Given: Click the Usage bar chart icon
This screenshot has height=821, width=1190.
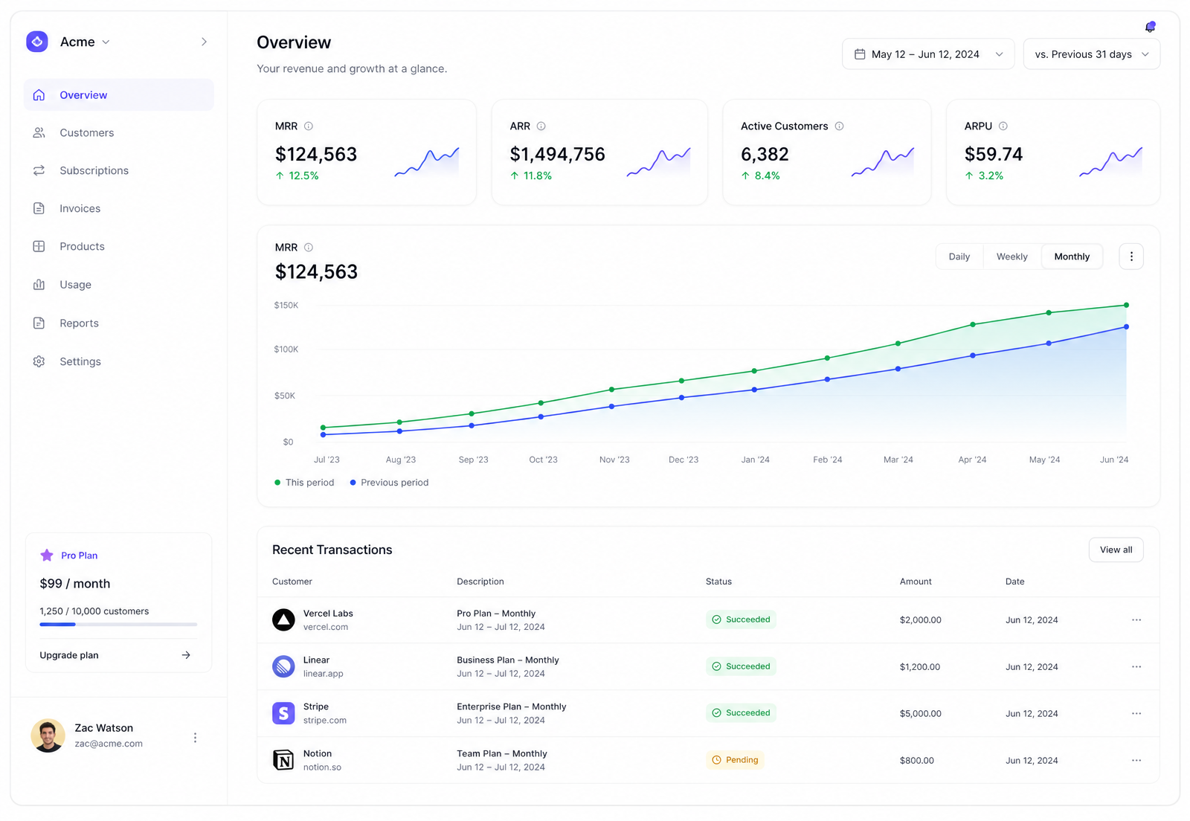Looking at the screenshot, I should [39, 284].
